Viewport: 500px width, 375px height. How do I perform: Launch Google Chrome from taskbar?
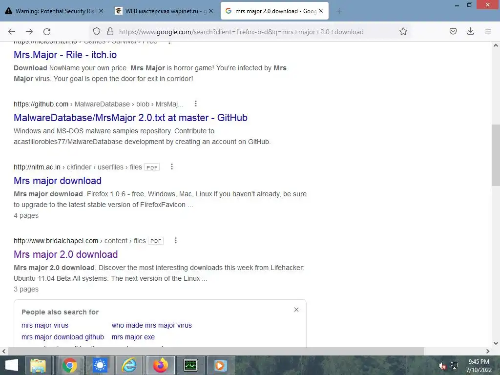tap(69, 365)
